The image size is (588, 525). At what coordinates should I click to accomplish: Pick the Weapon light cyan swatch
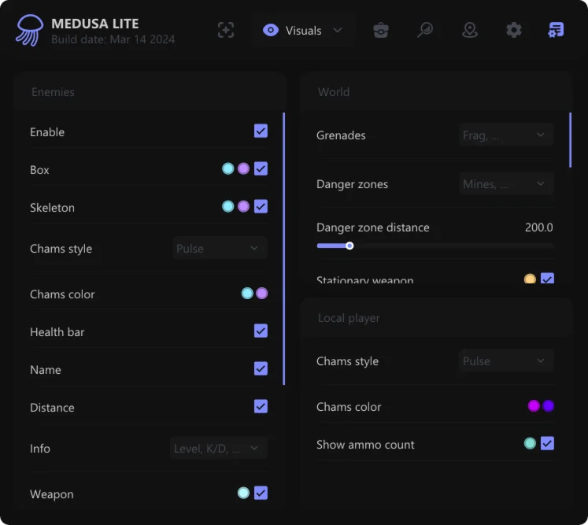(x=243, y=493)
